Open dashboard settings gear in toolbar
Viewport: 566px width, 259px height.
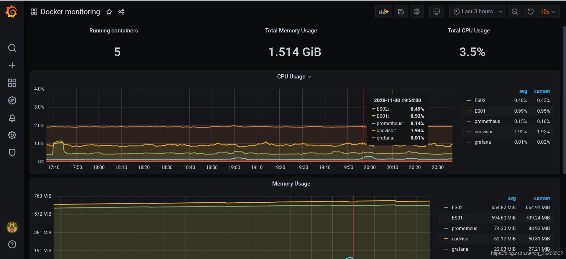pyautogui.click(x=417, y=12)
